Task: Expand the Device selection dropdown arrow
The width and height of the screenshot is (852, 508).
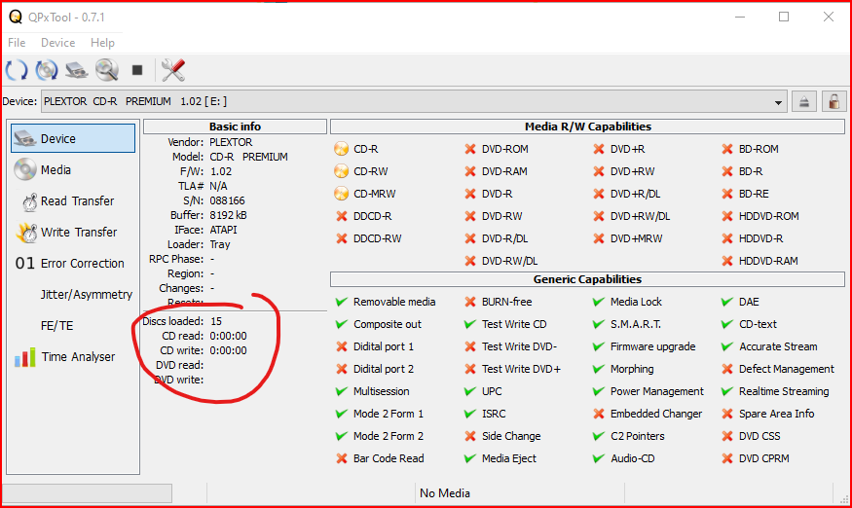Action: [x=779, y=102]
